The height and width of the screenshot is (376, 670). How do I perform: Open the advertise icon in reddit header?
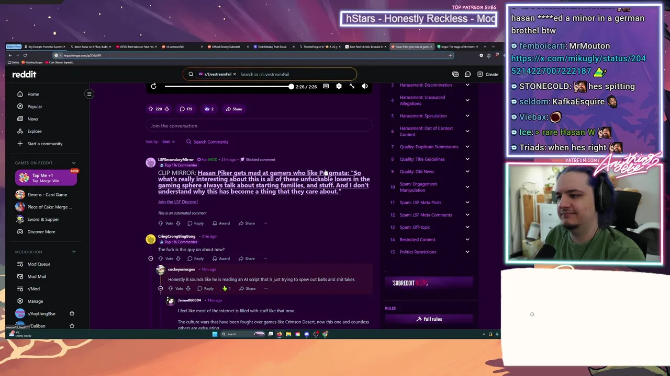[455, 74]
